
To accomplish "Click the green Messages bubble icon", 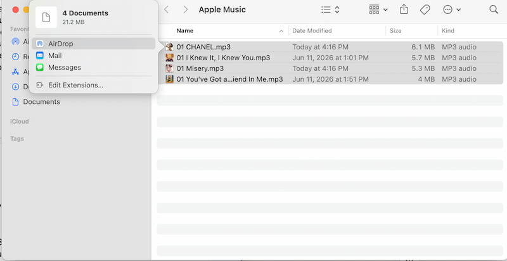I will pos(40,68).
